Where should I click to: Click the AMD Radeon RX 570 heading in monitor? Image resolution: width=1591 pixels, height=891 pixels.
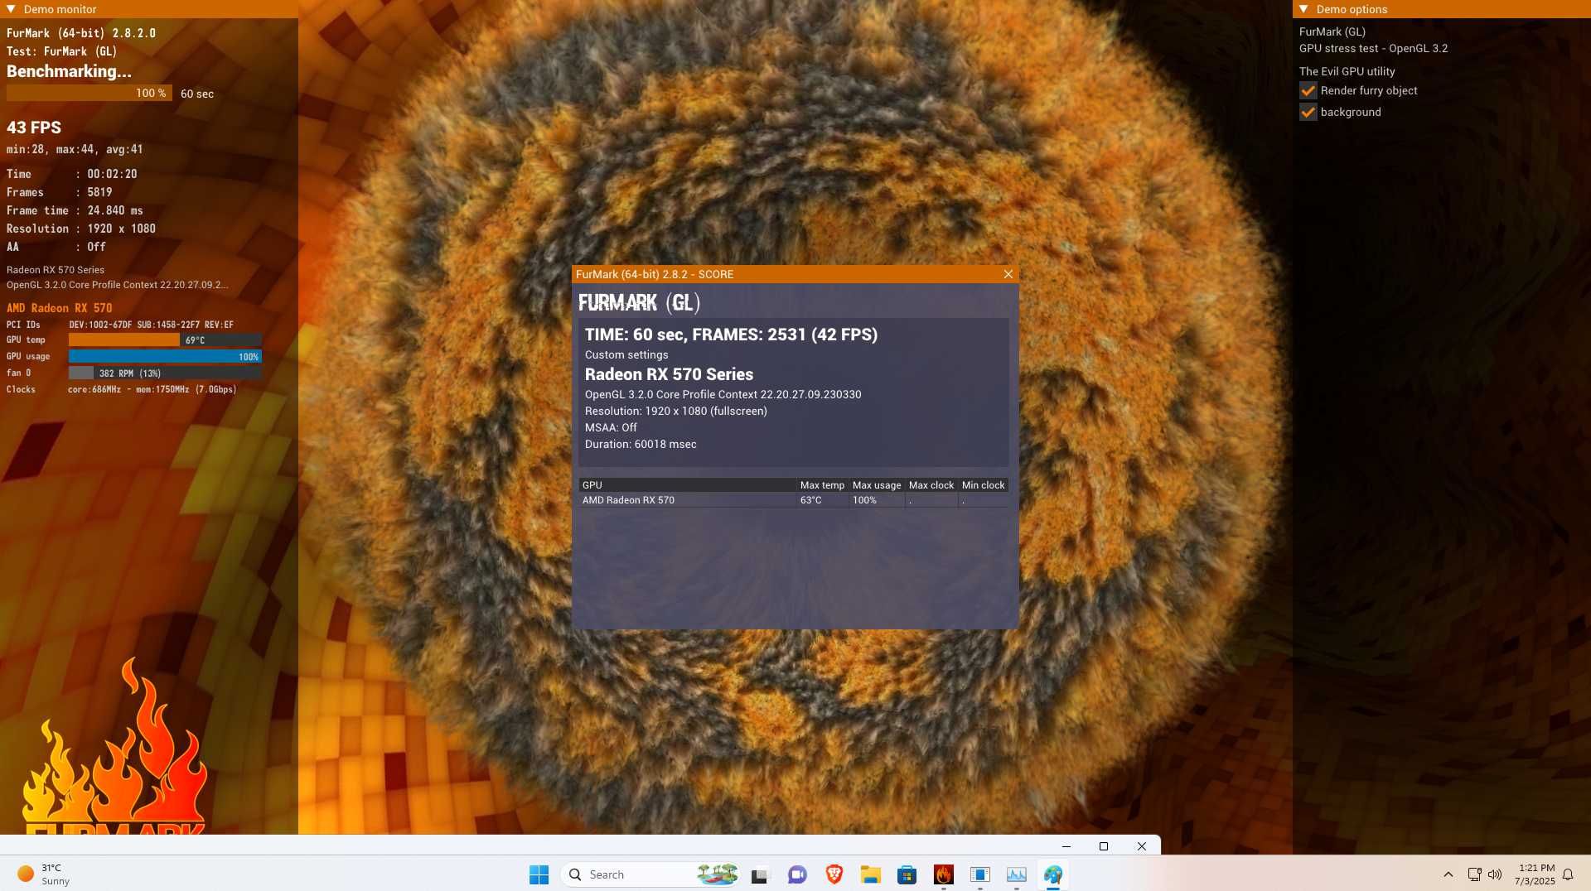(x=60, y=308)
